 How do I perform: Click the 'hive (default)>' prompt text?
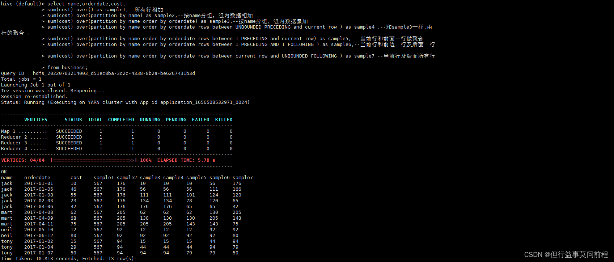coord(23,4)
